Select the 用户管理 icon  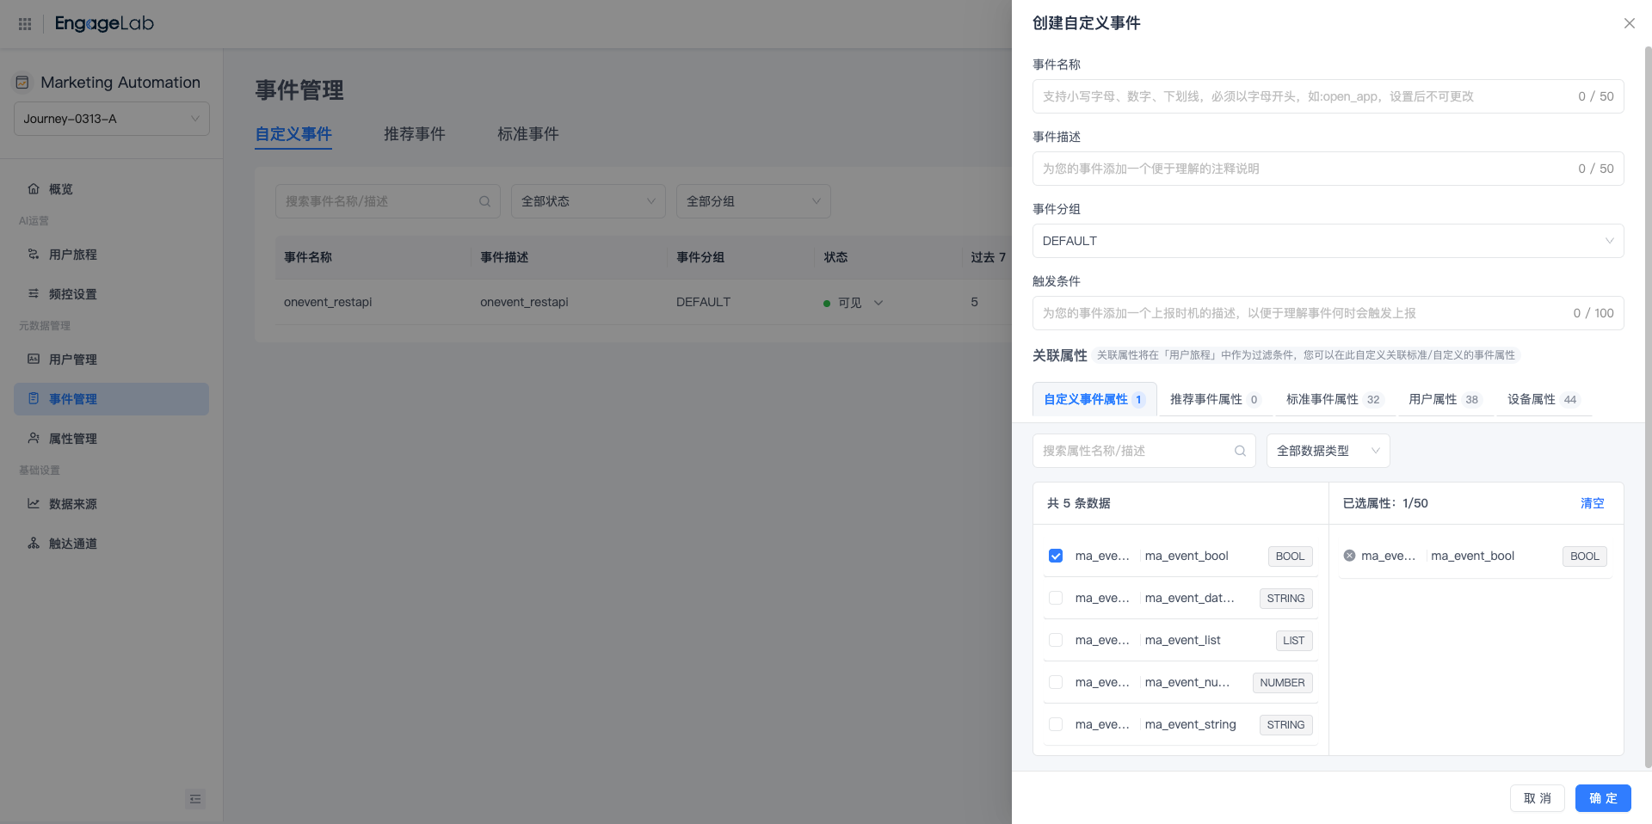click(x=33, y=359)
